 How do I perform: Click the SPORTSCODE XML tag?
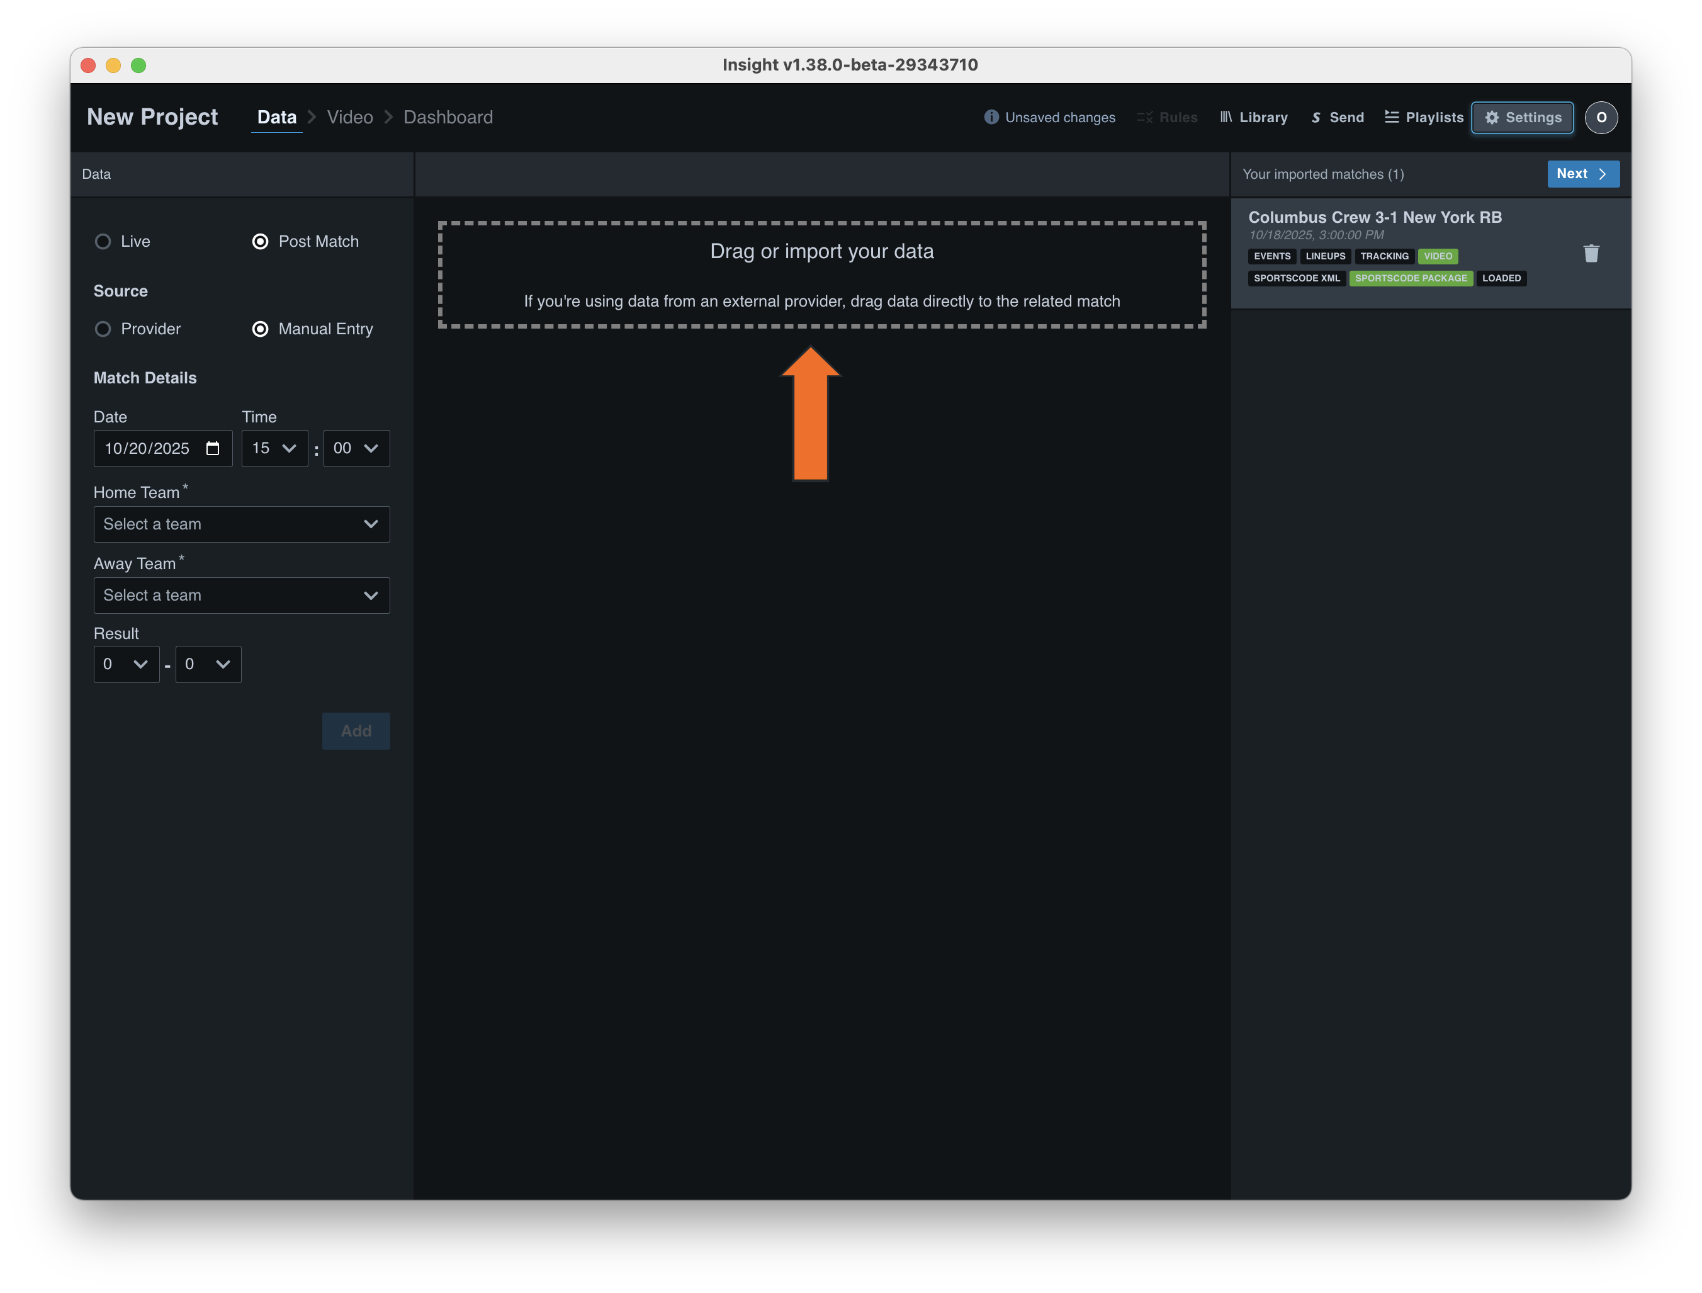pos(1297,279)
